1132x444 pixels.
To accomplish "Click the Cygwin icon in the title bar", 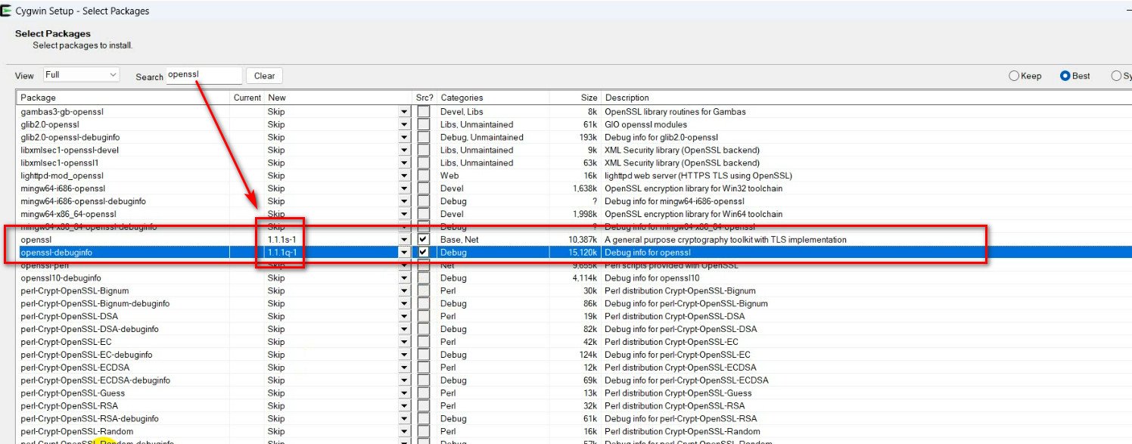I will (5, 11).
